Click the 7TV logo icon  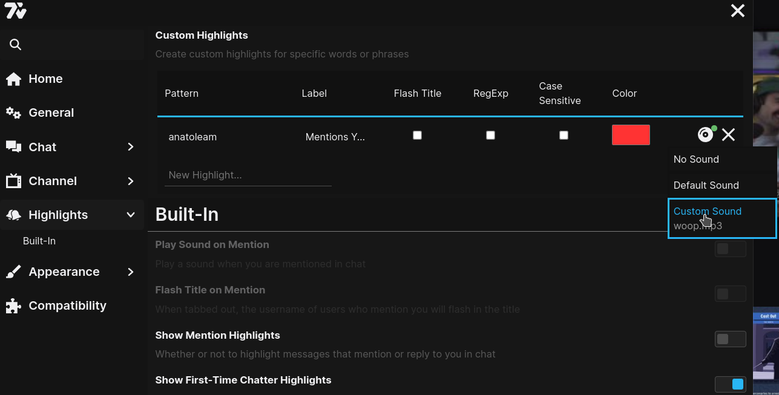click(x=15, y=11)
